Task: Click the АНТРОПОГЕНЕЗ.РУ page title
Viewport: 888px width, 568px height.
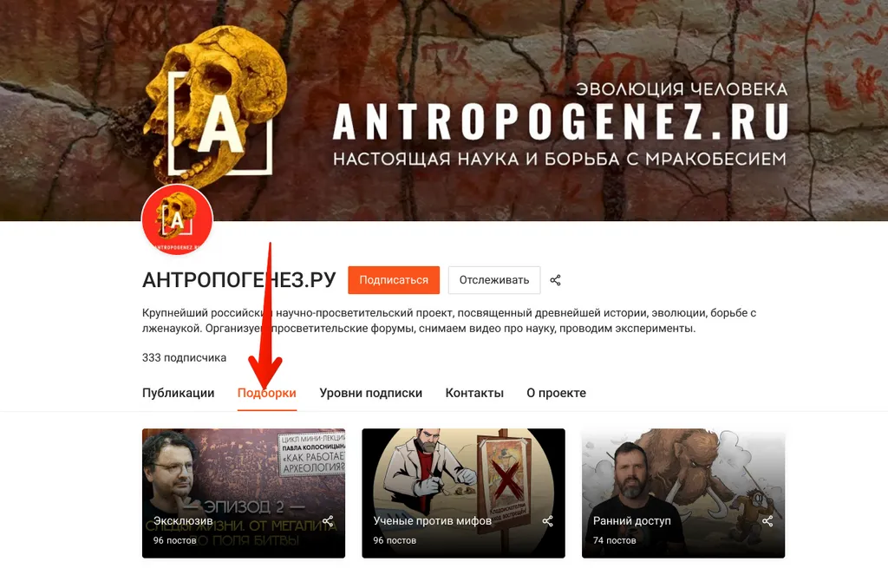Action: pos(239,280)
